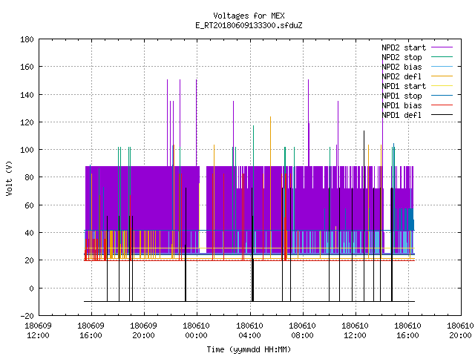The image size is (475, 356).
Task: Click the 'Volt (V)' y-axis label
Action: pyautogui.click(x=9, y=178)
